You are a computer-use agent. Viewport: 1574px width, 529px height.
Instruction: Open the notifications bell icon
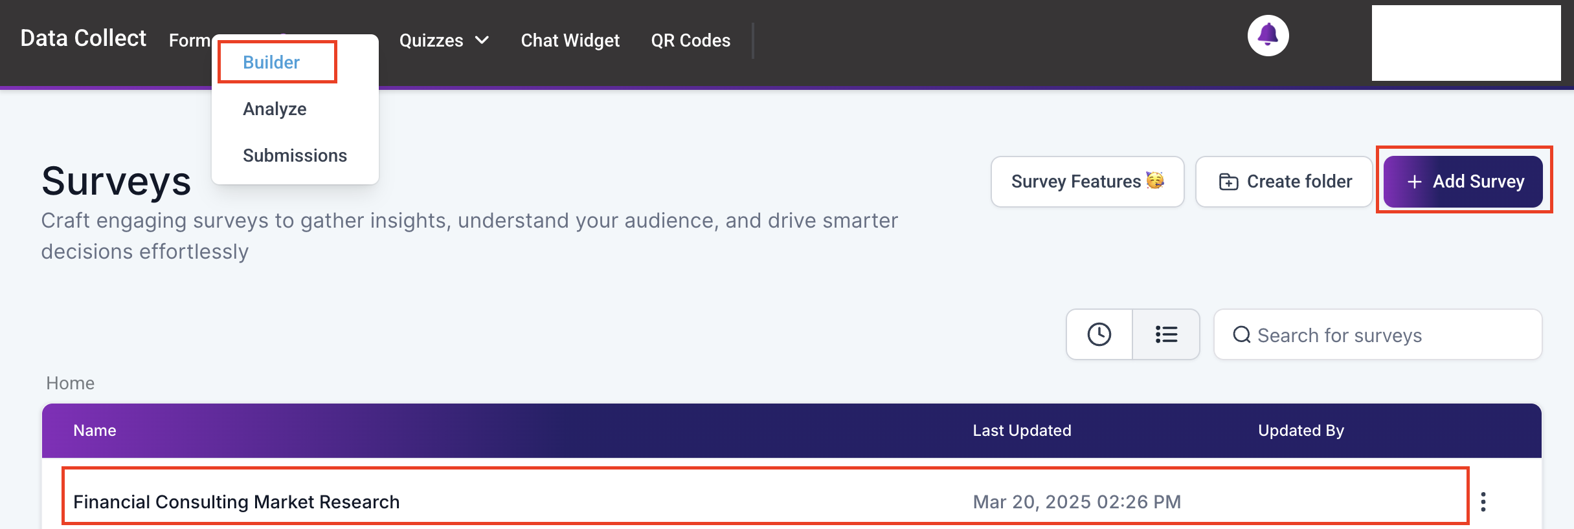pyautogui.click(x=1268, y=36)
